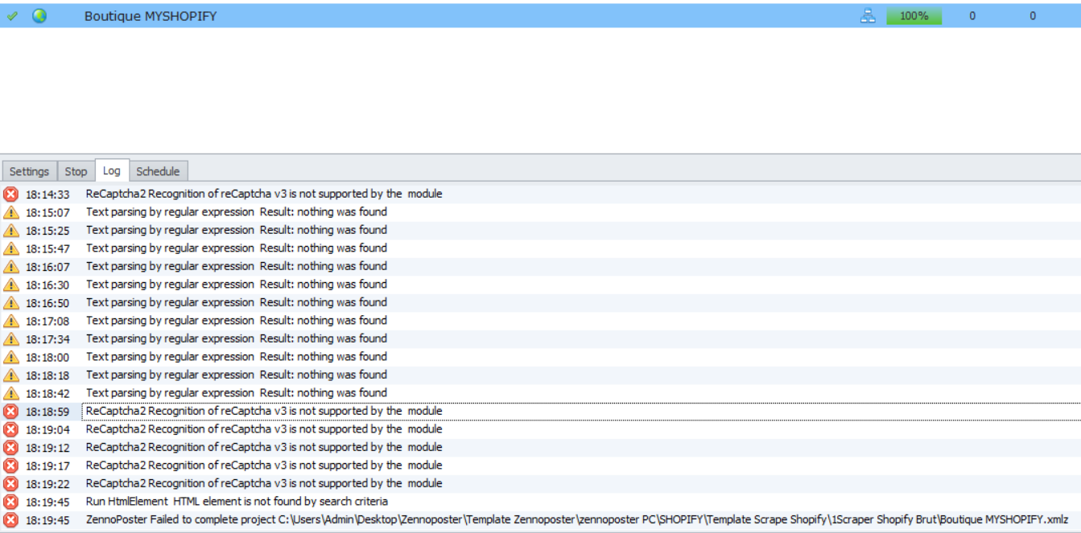The width and height of the screenshot is (1081, 533).
Task: Click warning icon of 18:16:50 entry
Action: point(10,302)
